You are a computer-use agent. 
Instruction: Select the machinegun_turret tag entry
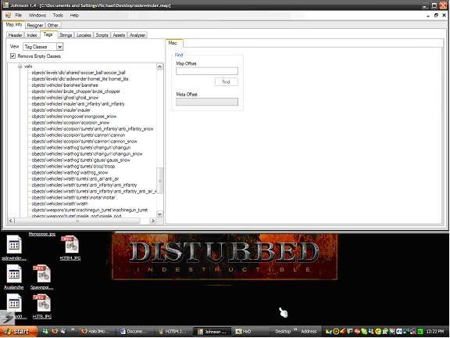90,210
